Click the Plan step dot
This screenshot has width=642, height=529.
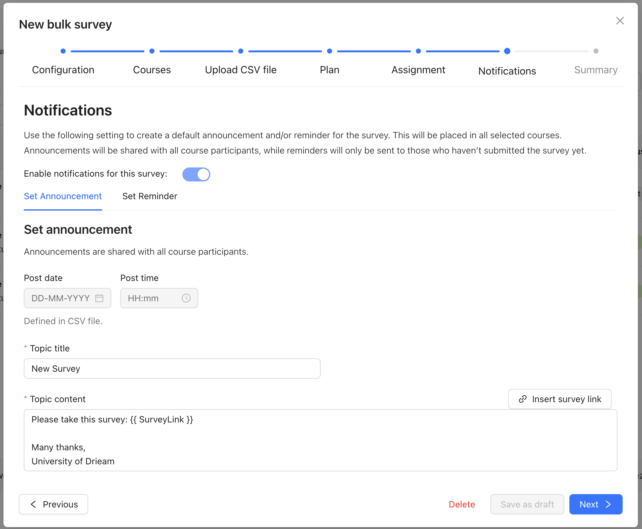330,51
